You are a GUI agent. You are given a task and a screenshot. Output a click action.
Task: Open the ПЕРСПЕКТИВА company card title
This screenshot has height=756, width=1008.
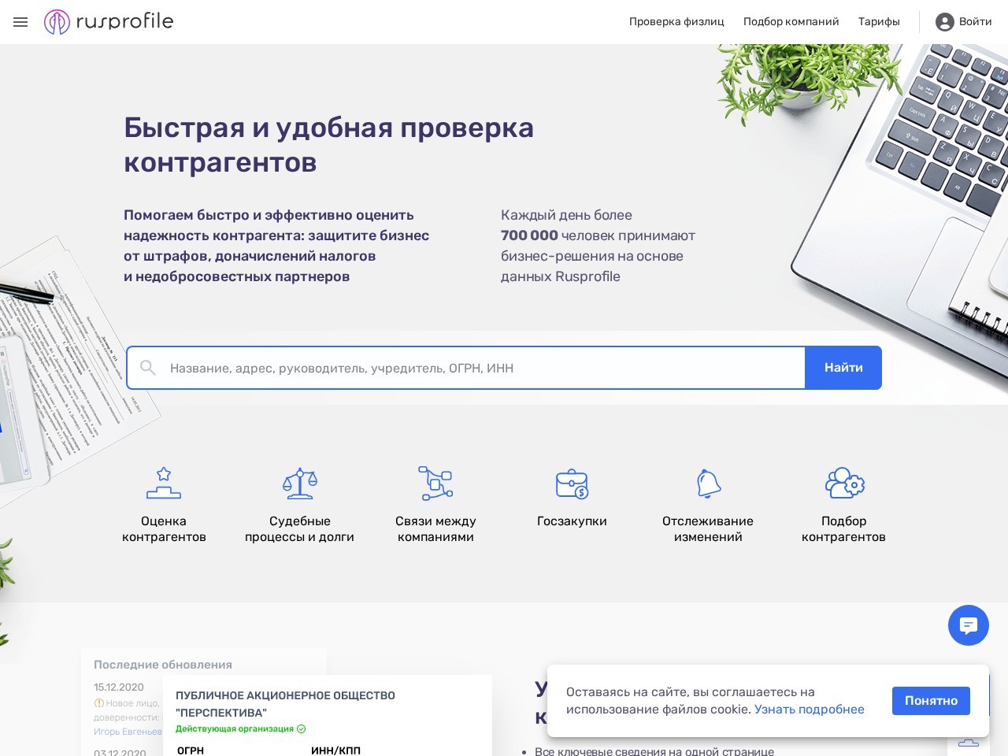[285, 704]
